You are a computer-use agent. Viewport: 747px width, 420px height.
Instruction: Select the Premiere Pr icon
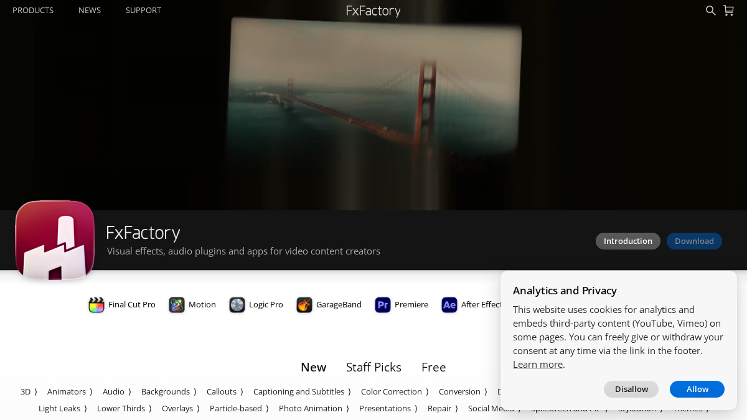tap(383, 305)
